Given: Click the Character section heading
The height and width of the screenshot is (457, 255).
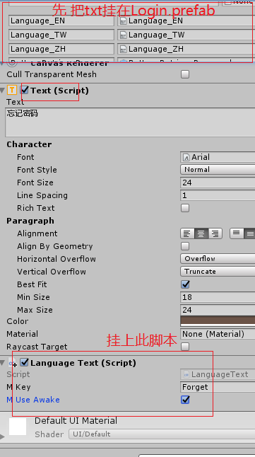Looking at the screenshot, I should (x=29, y=144).
